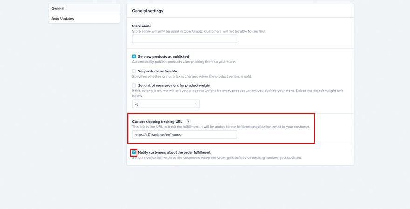The height and width of the screenshot is (209, 410).
Task: Toggle the Notify customers checkbox
Action: [134, 152]
